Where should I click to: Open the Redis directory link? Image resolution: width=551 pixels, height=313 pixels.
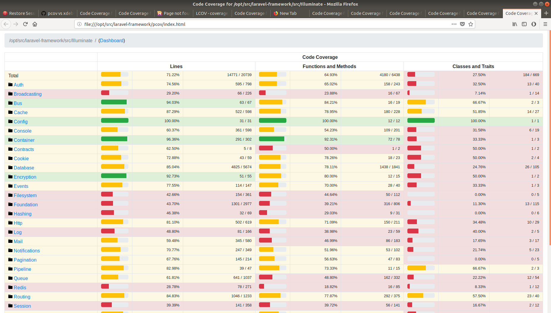tap(20, 287)
